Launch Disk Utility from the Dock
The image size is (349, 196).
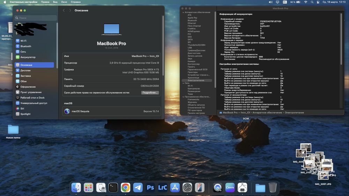101,188
